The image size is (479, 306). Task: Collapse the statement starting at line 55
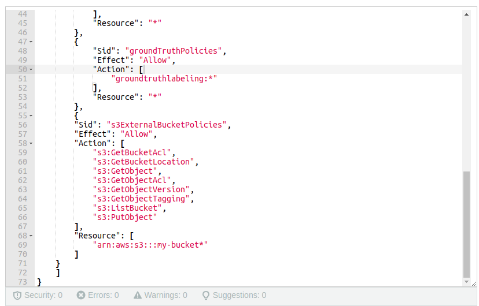tap(31, 116)
